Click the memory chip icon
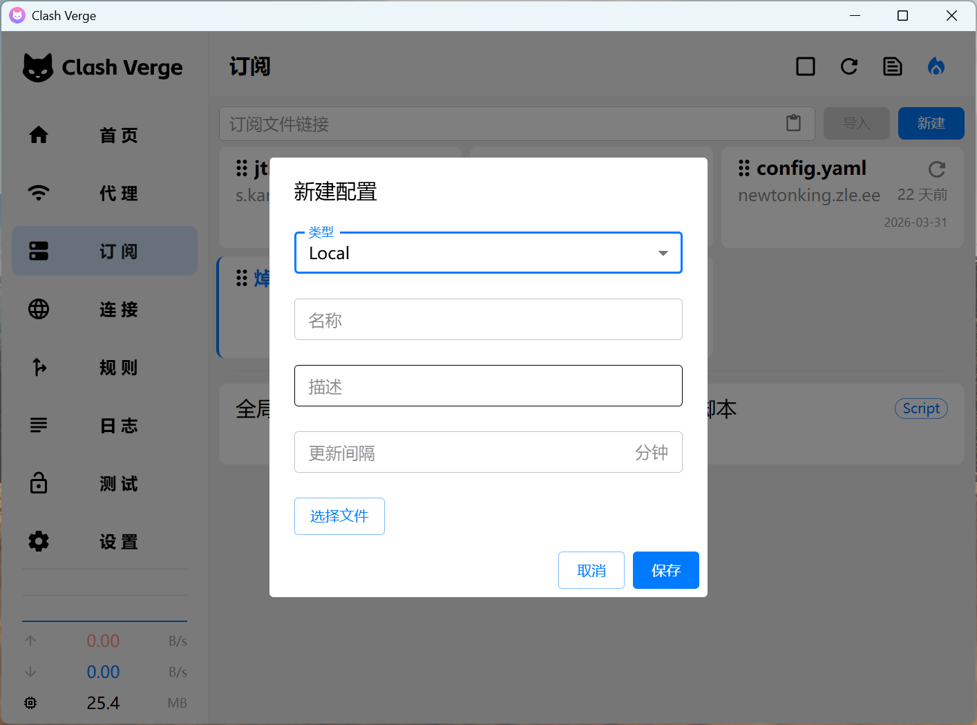 [30, 703]
